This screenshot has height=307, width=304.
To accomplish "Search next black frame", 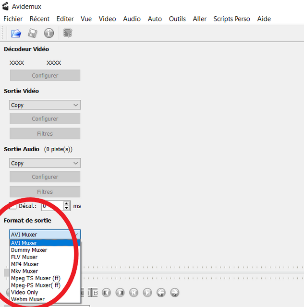I will (120, 293).
